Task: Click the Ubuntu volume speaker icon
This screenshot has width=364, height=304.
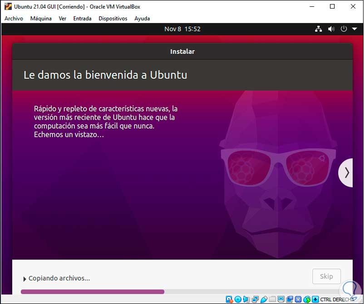Action: pyautogui.click(x=331, y=29)
